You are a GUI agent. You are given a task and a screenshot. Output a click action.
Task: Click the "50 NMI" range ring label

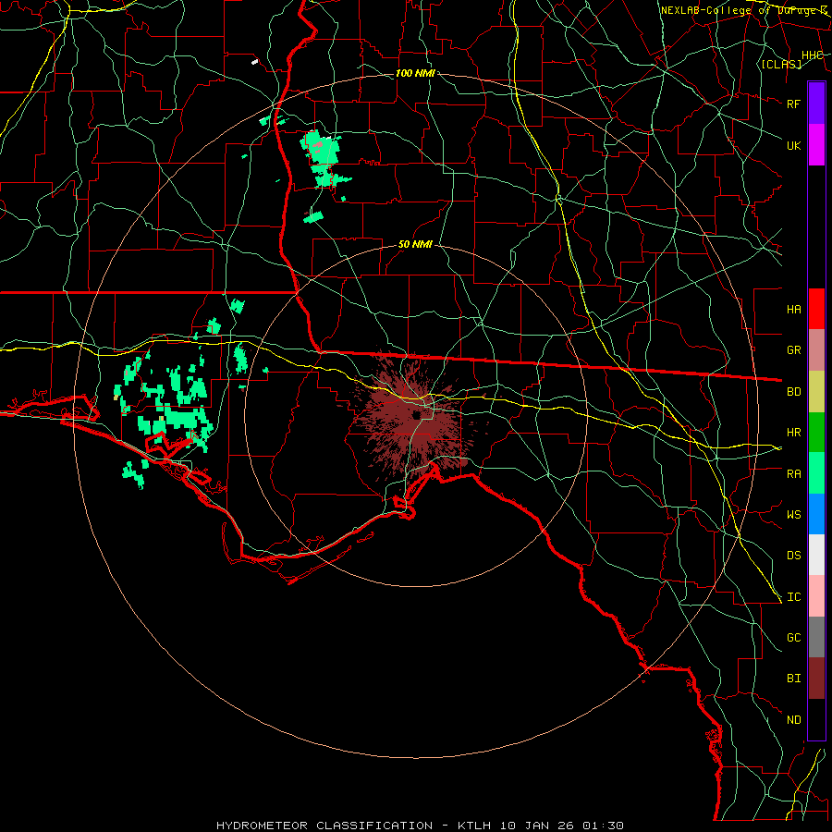pos(415,245)
